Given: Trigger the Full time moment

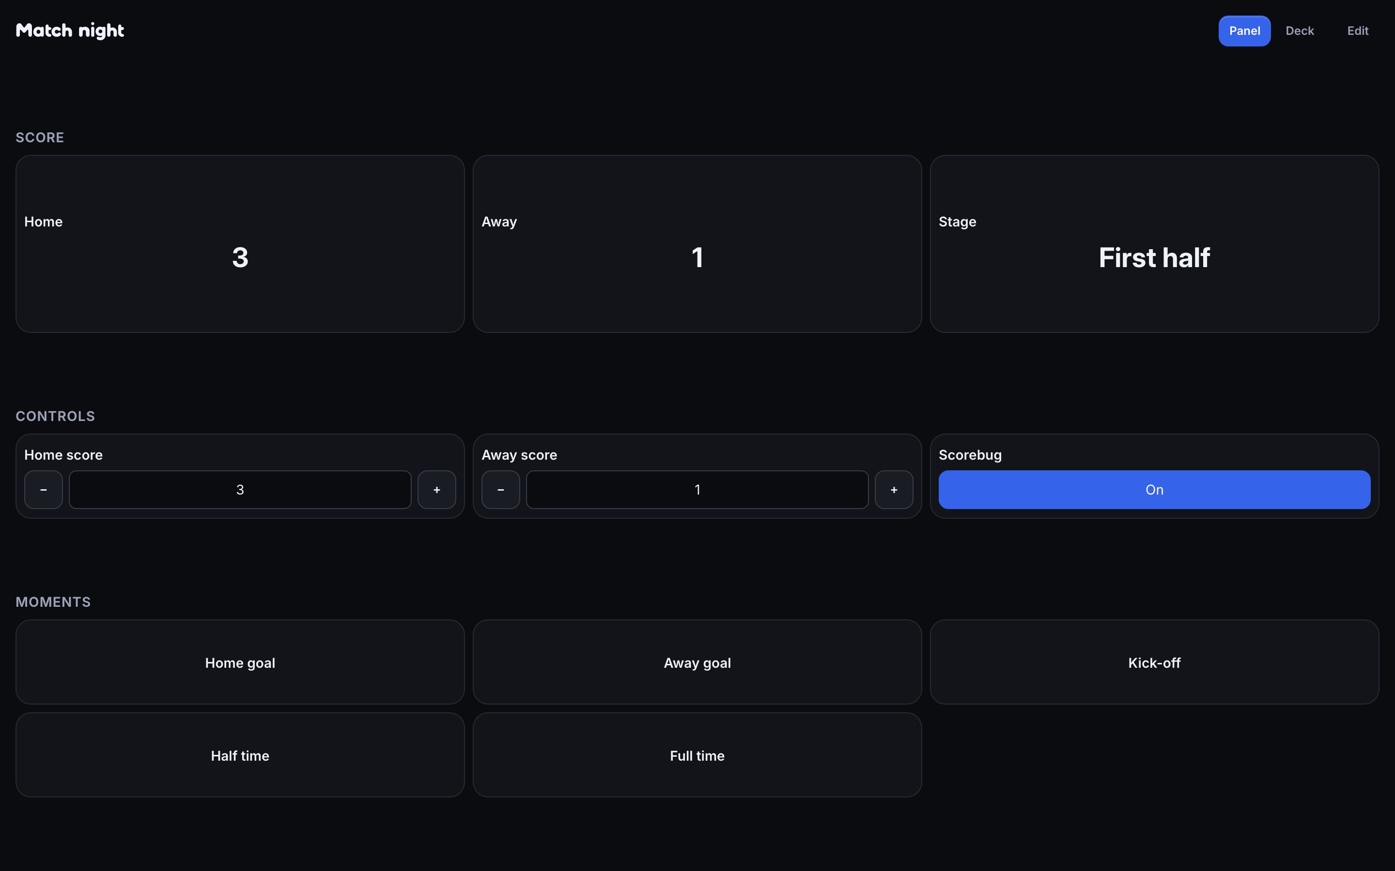Looking at the screenshot, I should (x=697, y=755).
